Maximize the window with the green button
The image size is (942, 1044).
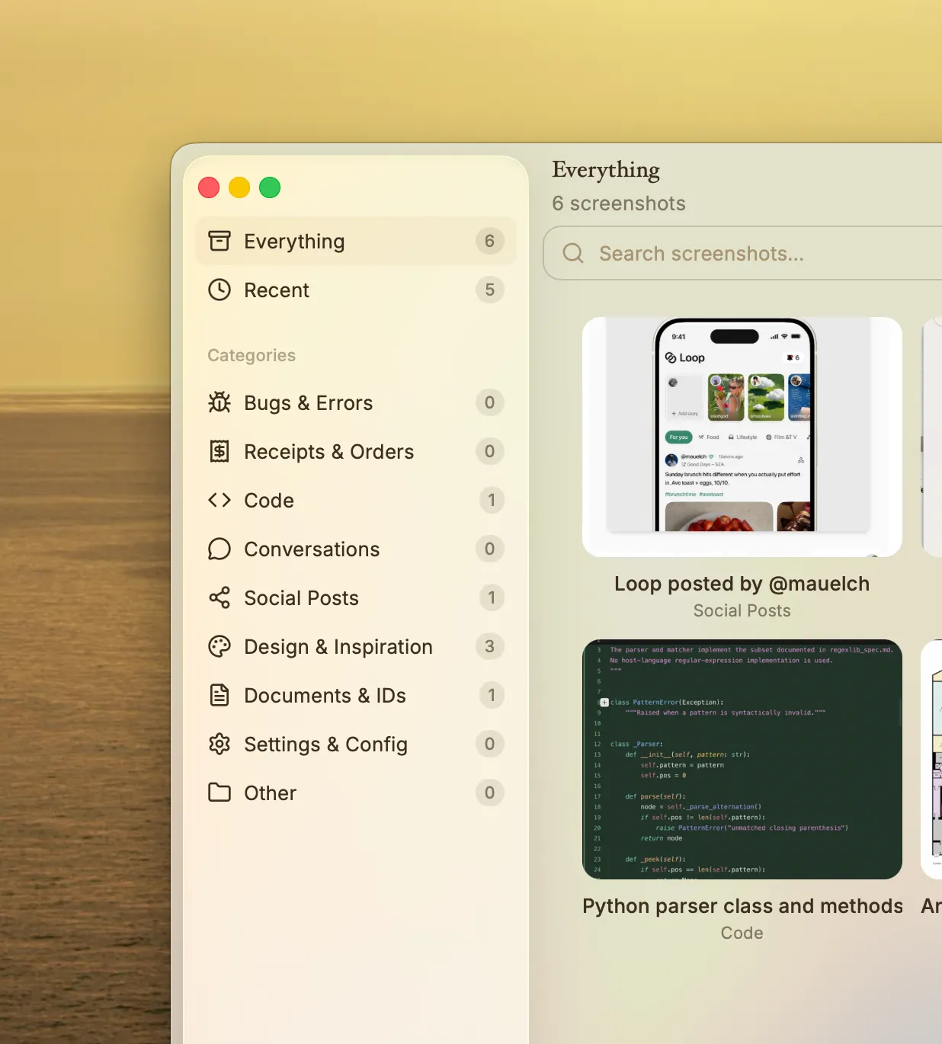pos(270,187)
